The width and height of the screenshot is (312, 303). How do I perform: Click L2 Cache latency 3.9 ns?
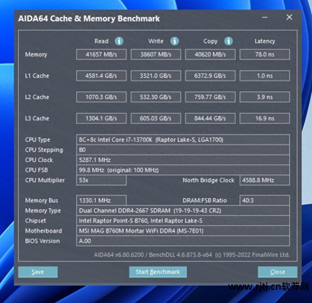265,97
